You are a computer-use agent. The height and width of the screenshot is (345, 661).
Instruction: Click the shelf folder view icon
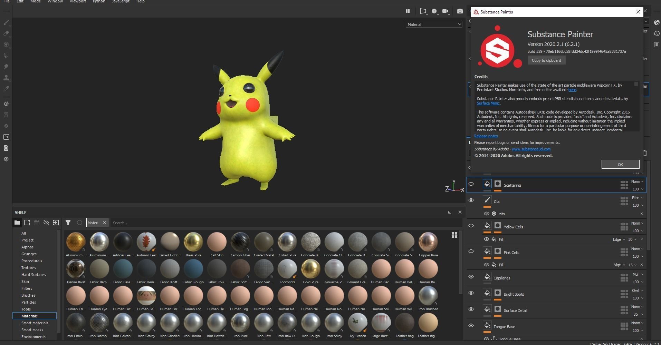point(17,223)
